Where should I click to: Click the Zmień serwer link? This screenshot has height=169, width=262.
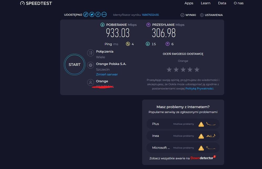(107, 75)
